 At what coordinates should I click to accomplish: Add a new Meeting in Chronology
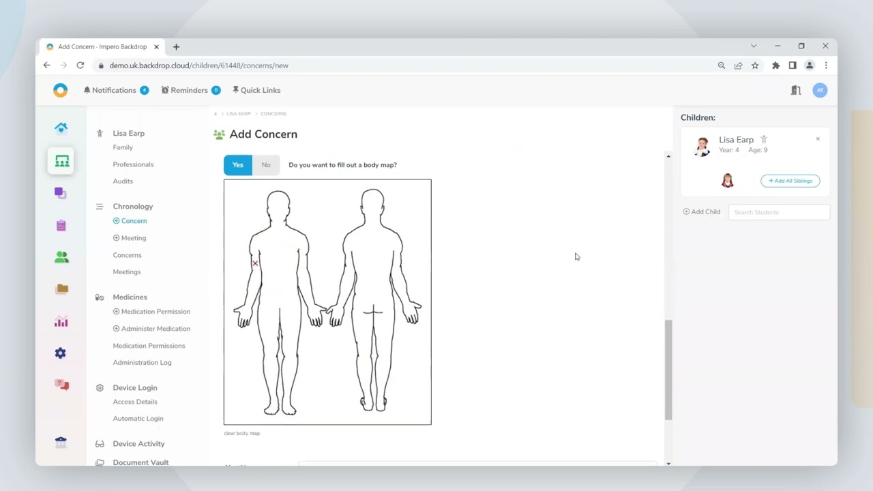tap(130, 238)
